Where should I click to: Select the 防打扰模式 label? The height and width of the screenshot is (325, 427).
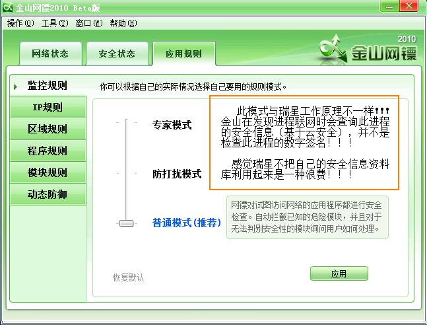177,174
